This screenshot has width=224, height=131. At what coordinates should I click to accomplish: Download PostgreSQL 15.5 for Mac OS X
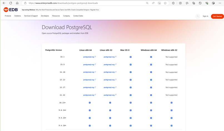tap(131, 65)
